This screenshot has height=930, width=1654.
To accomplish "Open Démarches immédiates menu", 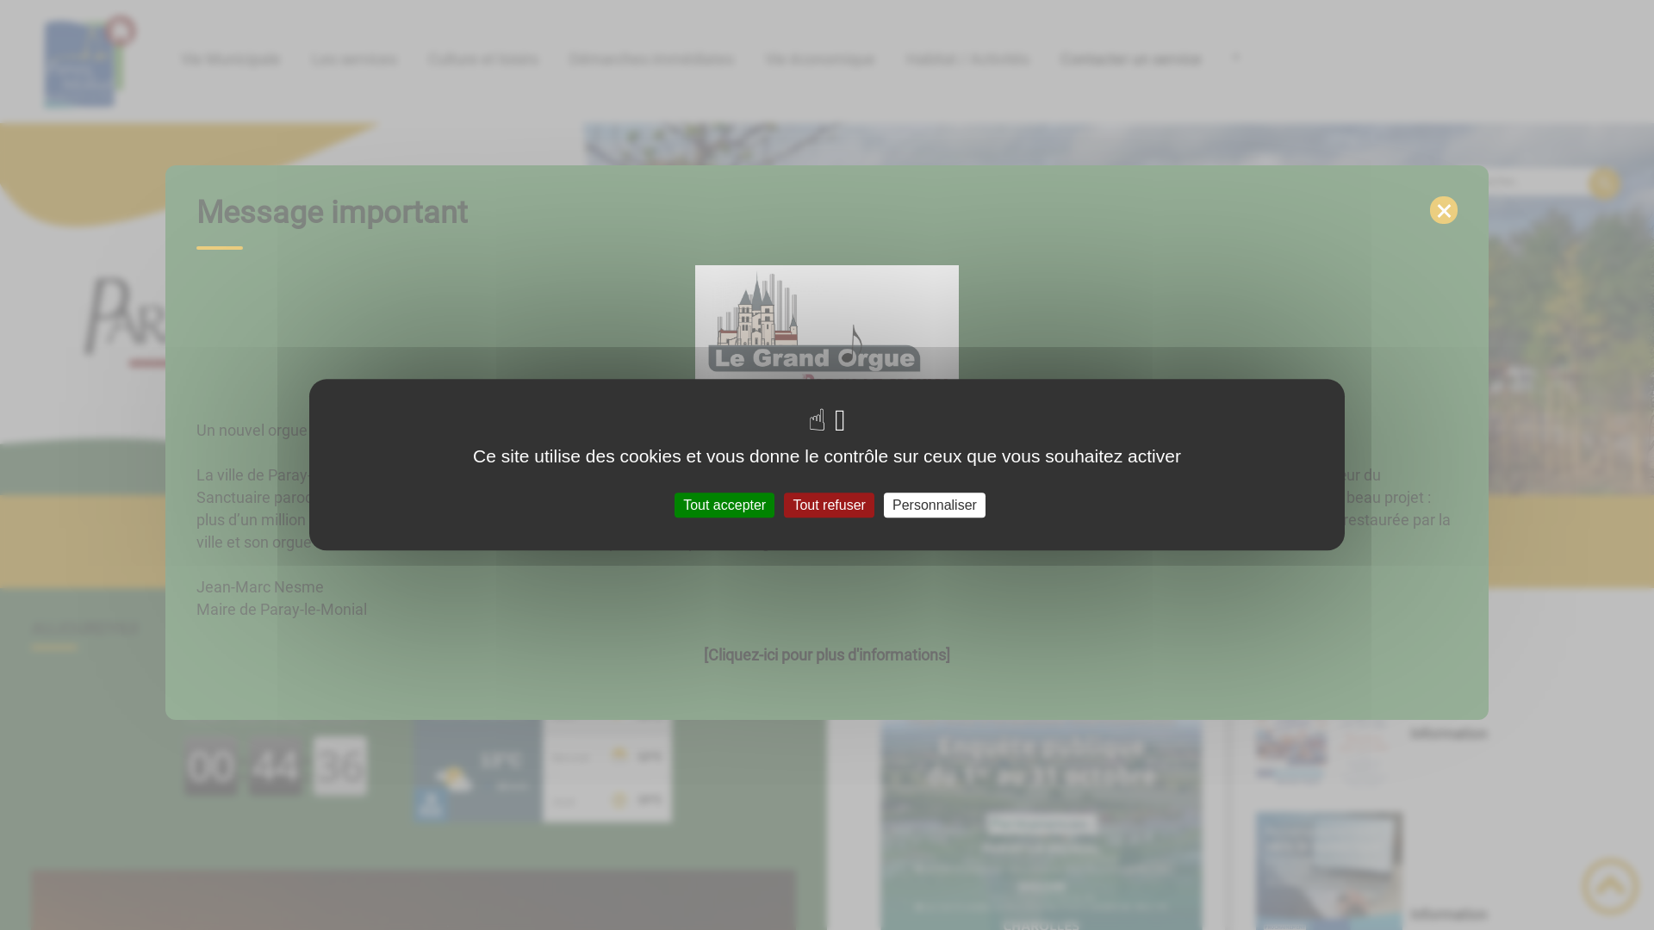I will (x=651, y=59).
